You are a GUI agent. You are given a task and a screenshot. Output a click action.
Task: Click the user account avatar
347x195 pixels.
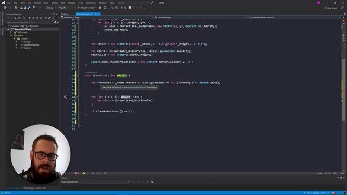318,3
